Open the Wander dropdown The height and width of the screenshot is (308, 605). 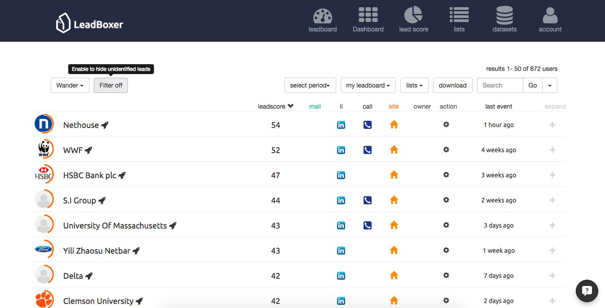[70, 85]
